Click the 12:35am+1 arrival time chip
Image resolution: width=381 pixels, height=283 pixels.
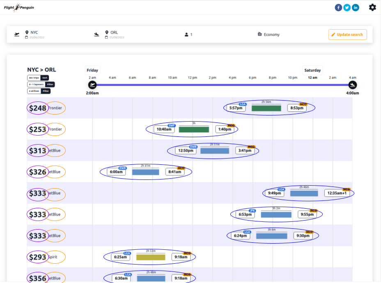337,193
